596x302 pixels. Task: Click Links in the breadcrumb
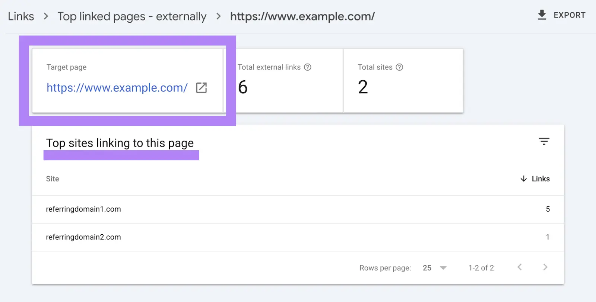(x=21, y=16)
